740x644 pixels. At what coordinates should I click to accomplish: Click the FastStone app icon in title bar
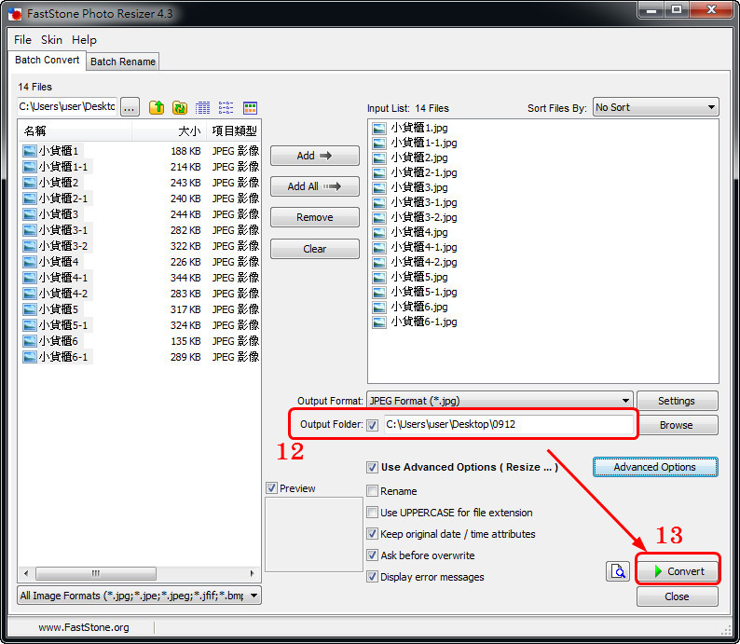[x=15, y=14]
